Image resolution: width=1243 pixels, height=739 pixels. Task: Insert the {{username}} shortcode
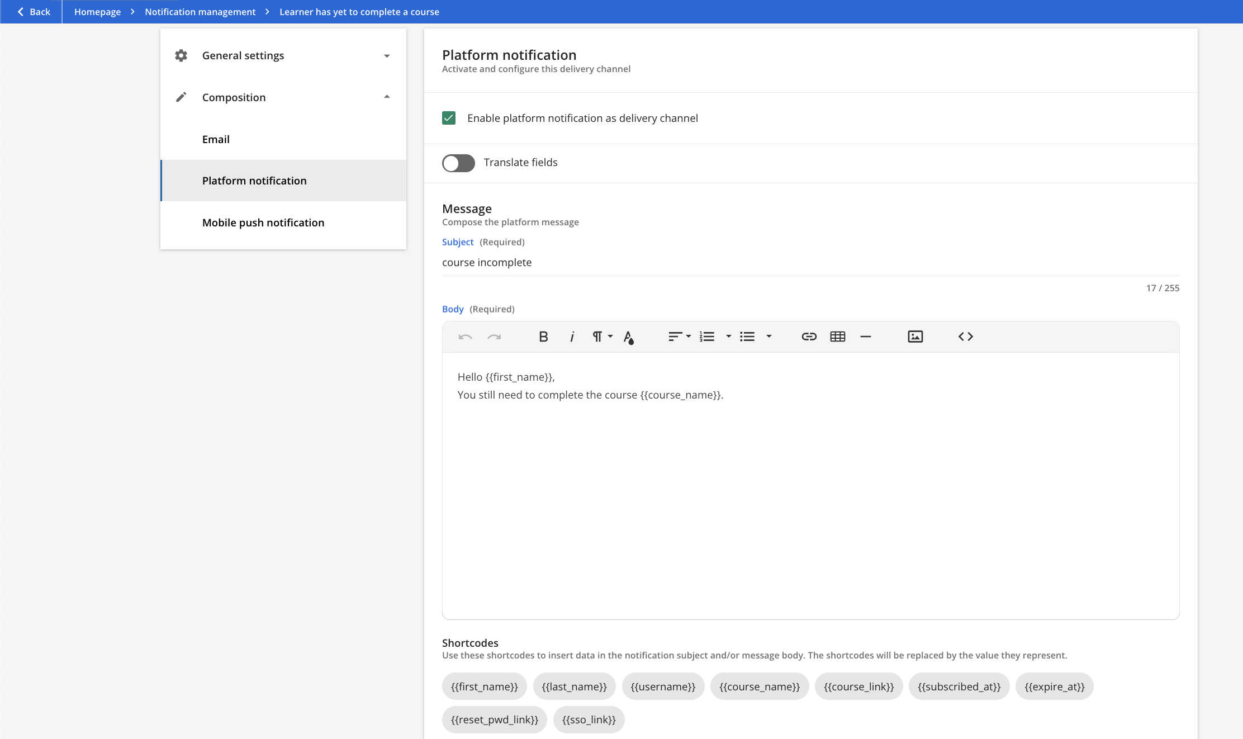pos(663,686)
